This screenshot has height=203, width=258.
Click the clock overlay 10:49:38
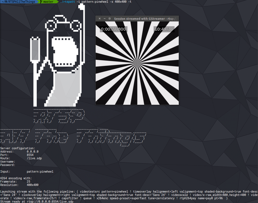(x=164, y=29)
